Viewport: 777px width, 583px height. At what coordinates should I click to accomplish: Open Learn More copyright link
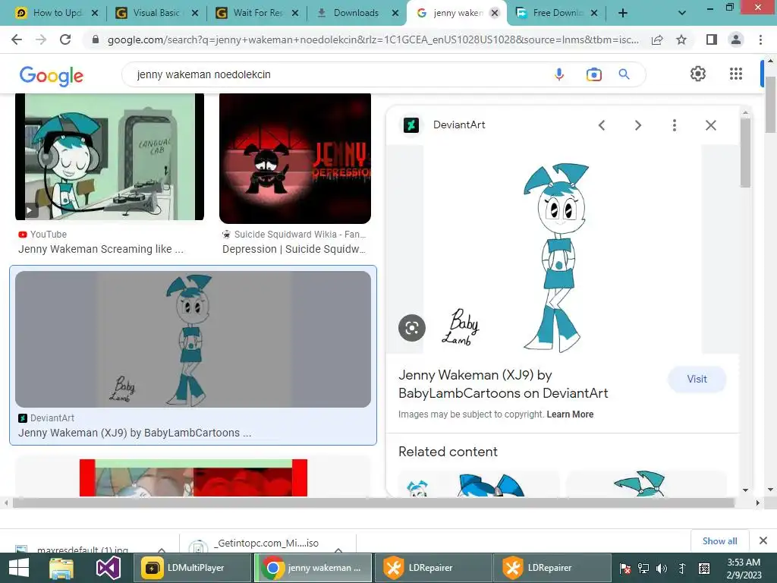570,414
